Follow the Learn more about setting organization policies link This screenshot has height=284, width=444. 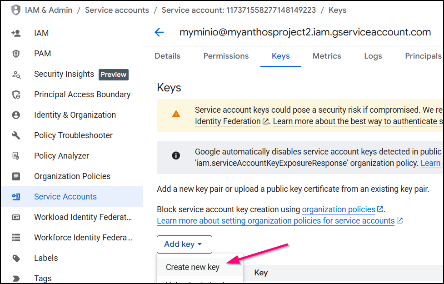275,221
